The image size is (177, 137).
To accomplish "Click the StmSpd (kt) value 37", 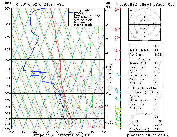I will tap(156, 129).
